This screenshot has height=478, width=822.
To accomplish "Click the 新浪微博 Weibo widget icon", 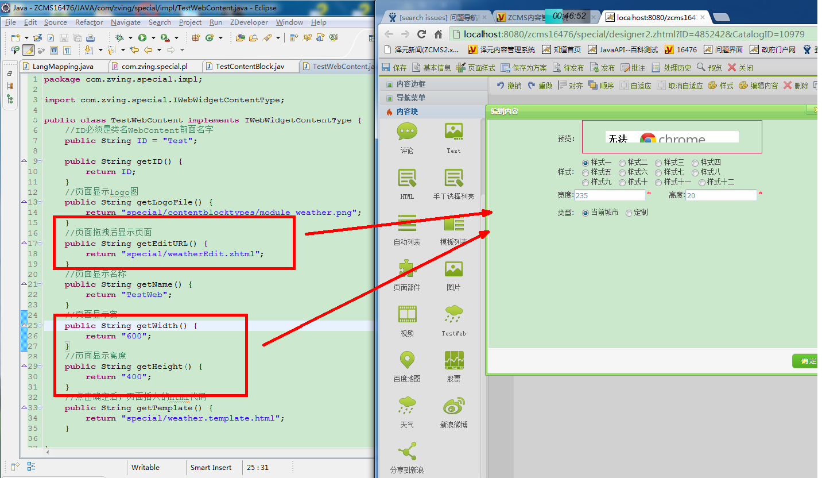I will click(x=453, y=406).
